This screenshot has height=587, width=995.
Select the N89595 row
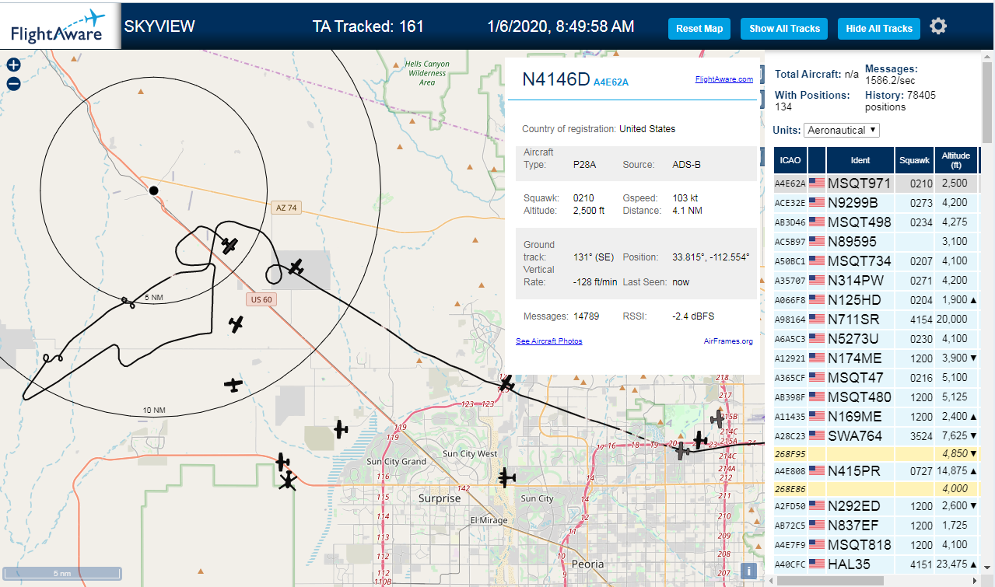pos(876,242)
